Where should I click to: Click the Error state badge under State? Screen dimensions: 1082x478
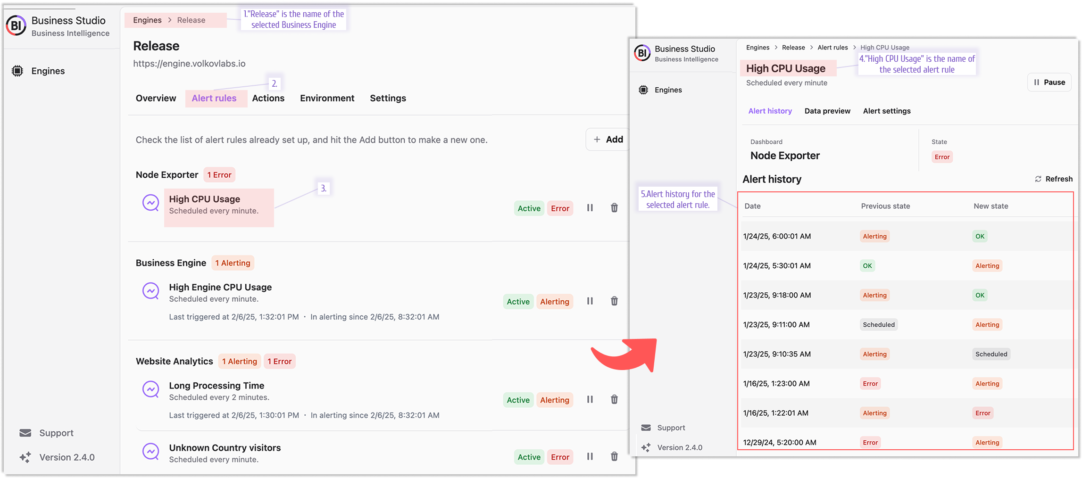click(x=942, y=157)
